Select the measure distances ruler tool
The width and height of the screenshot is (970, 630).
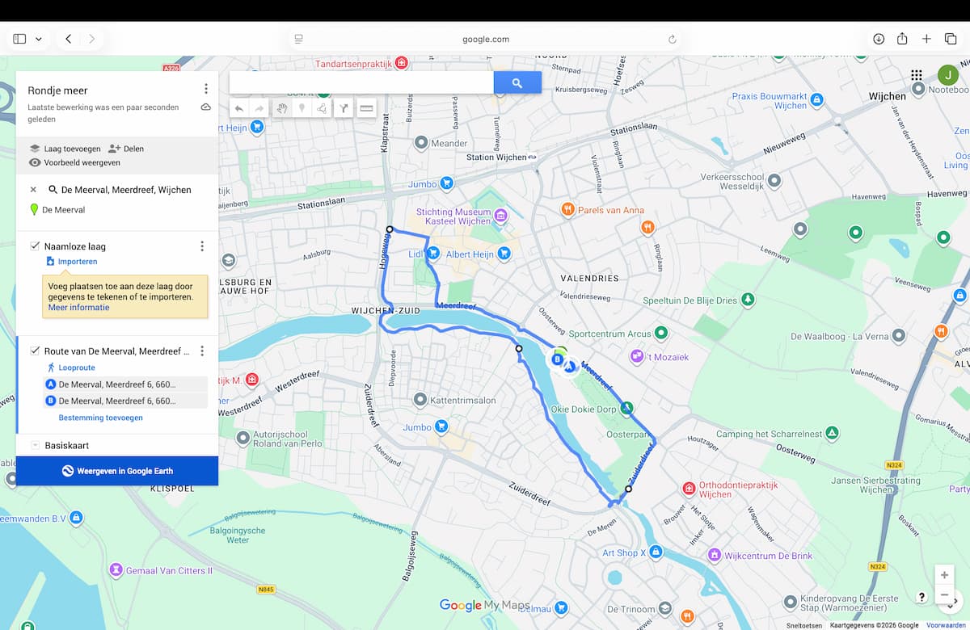point(366,108)
